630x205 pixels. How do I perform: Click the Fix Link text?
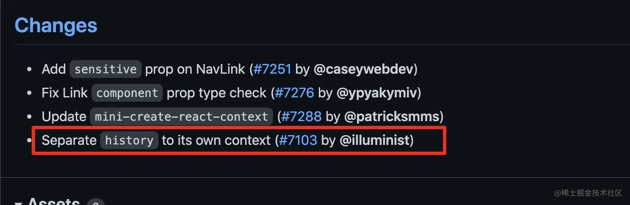click(65, 93)
